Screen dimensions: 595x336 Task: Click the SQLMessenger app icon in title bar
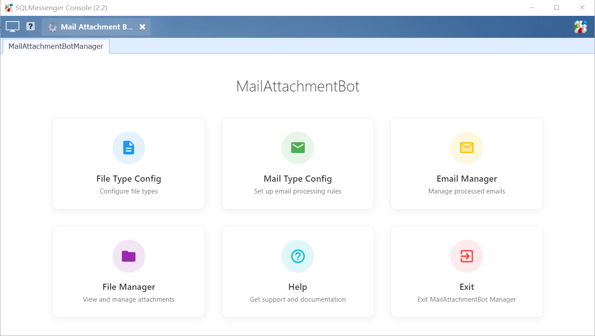click(x=9, y=7)
